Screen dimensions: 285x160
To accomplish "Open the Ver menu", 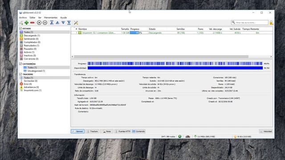I will tap(40, 18).
